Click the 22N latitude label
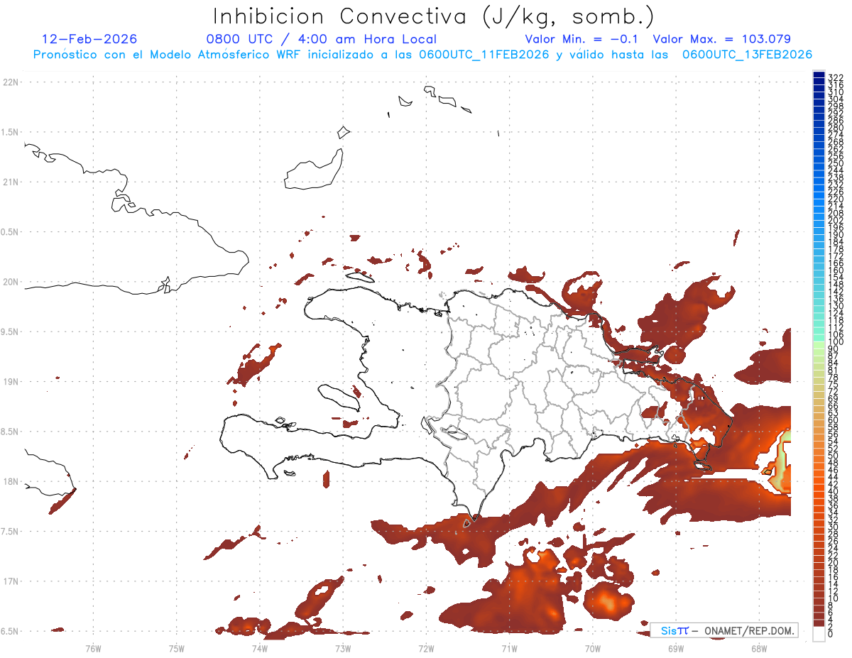Screen dimensions: 852x658 (10, 82)
